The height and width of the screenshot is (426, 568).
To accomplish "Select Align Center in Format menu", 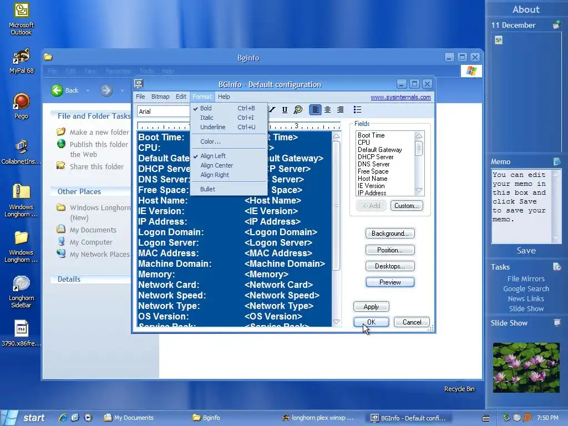I will coord(229,165).
